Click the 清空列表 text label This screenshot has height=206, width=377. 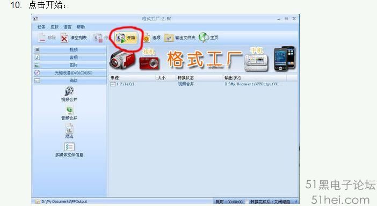coord(78,38)
